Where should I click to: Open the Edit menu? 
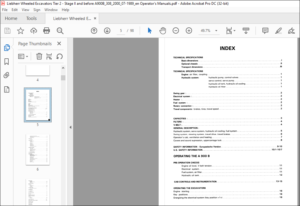[x=15, y=10]
